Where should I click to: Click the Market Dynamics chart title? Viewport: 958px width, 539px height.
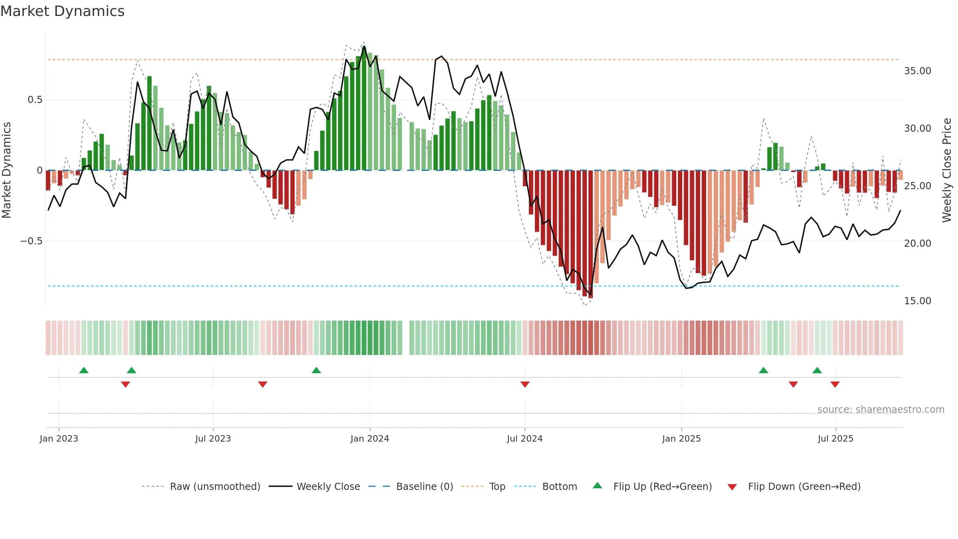click(63, 11)
